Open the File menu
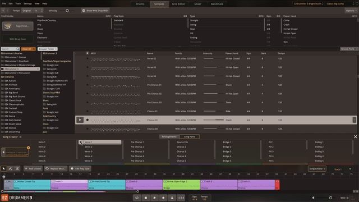 (x=4, y=4)
